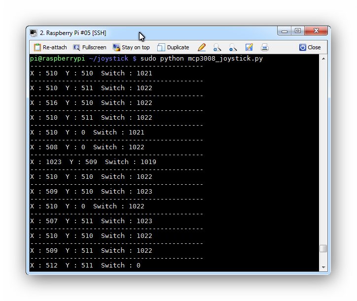357x301 pixels.
Task: Click the pencil edit icon
Action: click(x=202, y=47)
